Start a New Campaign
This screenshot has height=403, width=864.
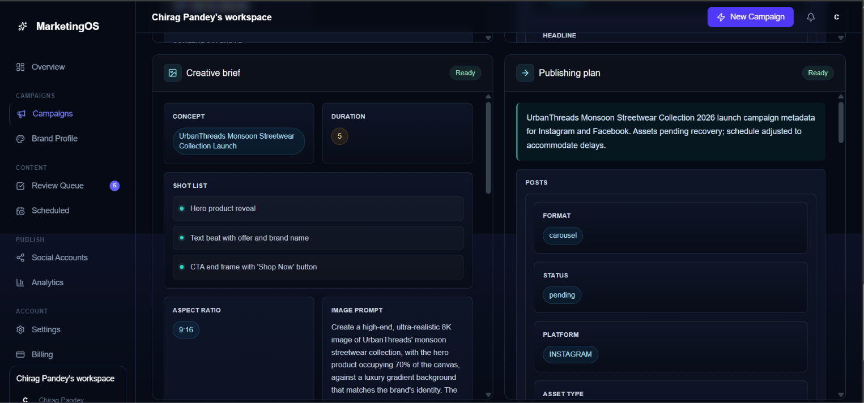(751, 17)
